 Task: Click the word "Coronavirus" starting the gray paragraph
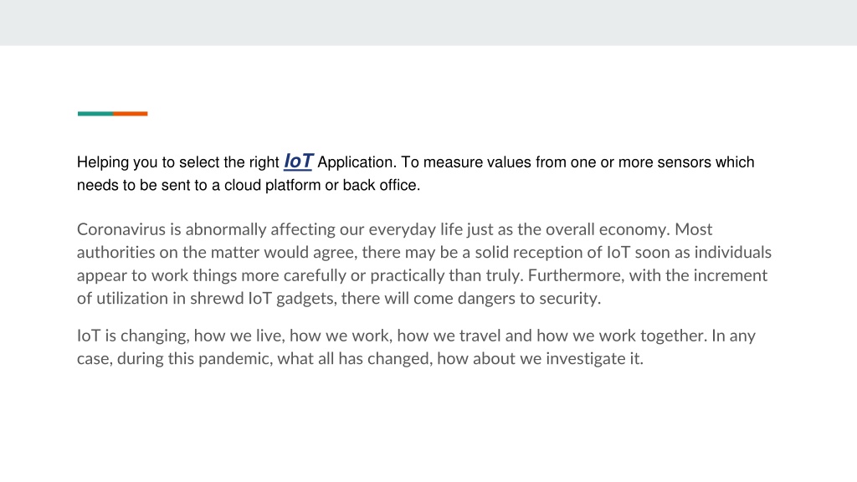pos(121,229)
